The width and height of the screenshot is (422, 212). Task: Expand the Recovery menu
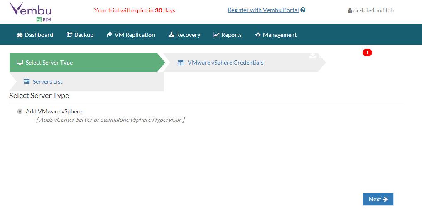click(x=184, y=35)
